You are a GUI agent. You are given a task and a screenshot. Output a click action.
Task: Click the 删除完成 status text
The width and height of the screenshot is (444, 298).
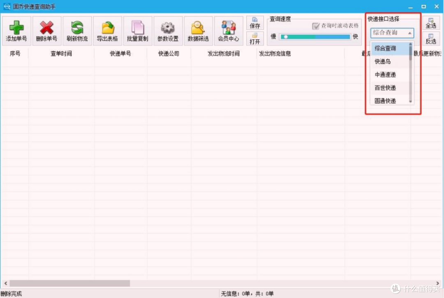(x=12, y=294)
